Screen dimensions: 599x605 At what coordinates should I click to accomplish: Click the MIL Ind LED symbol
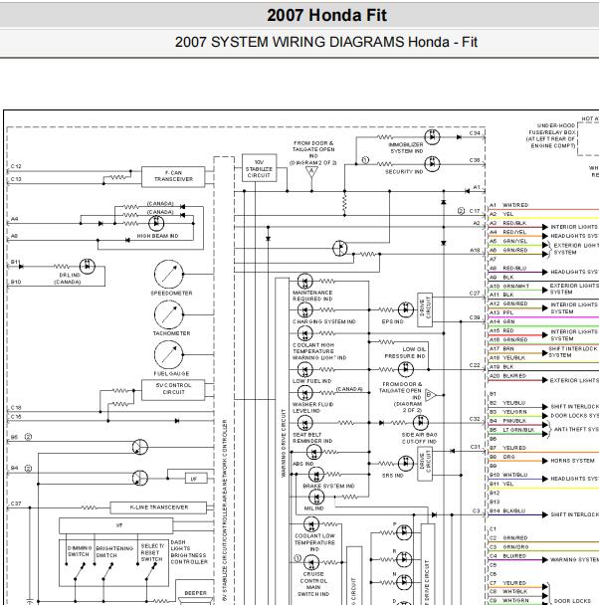pyautogui.click(x=316, y=497)
